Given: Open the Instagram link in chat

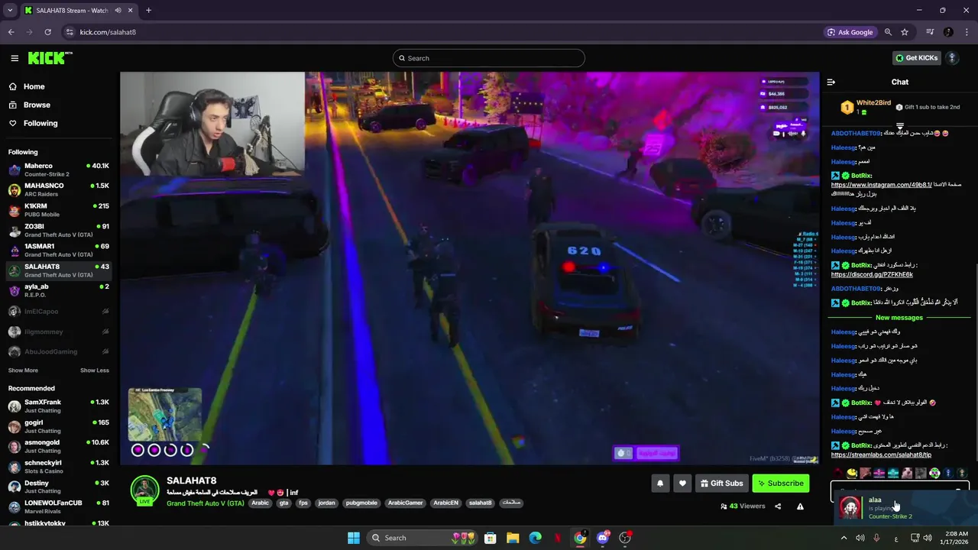Looking at the screenshot, I should coord(881,185).
